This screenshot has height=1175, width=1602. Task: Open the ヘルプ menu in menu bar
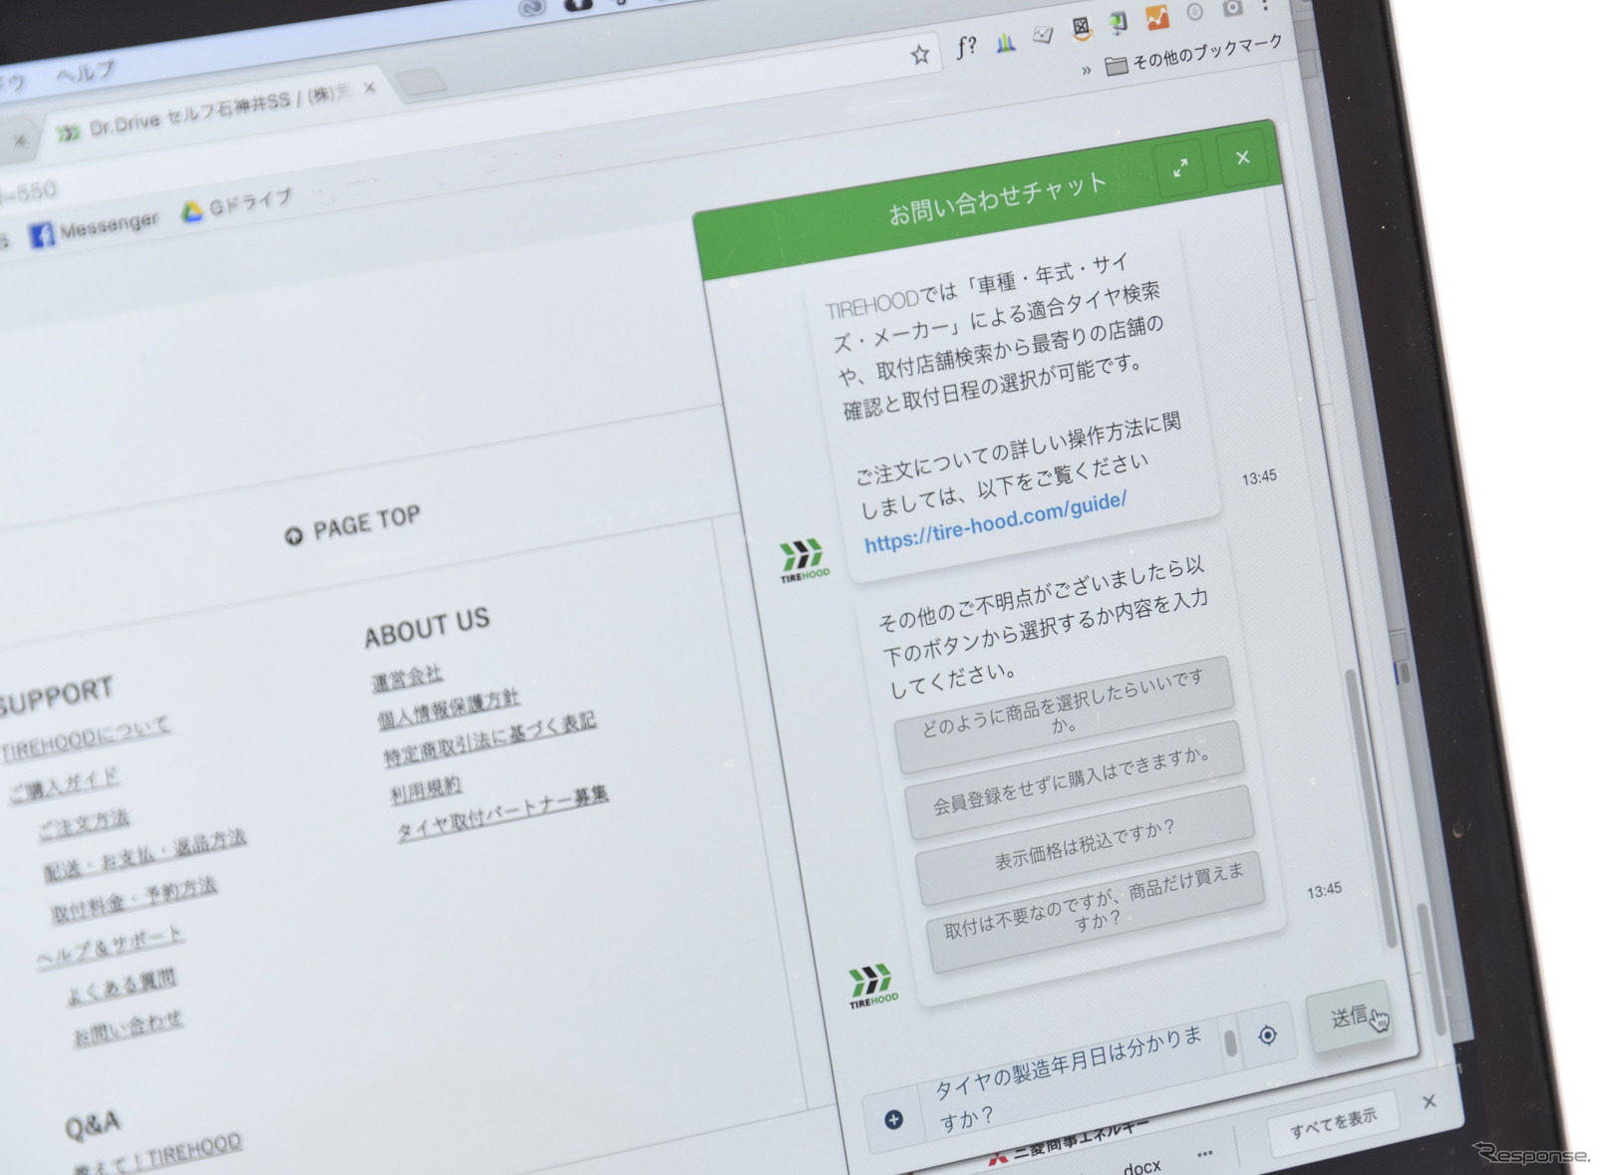pos(86,72)
